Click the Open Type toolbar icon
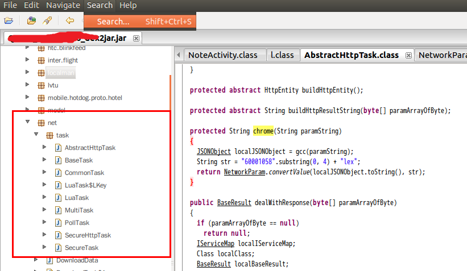This screenshot has width=467, height=271. tap(32, 21)
